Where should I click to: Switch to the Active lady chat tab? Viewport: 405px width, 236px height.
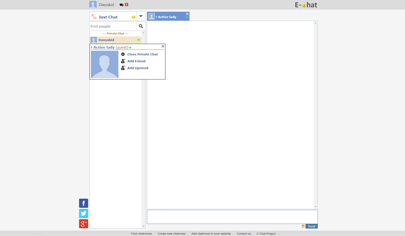coord(166,17)
